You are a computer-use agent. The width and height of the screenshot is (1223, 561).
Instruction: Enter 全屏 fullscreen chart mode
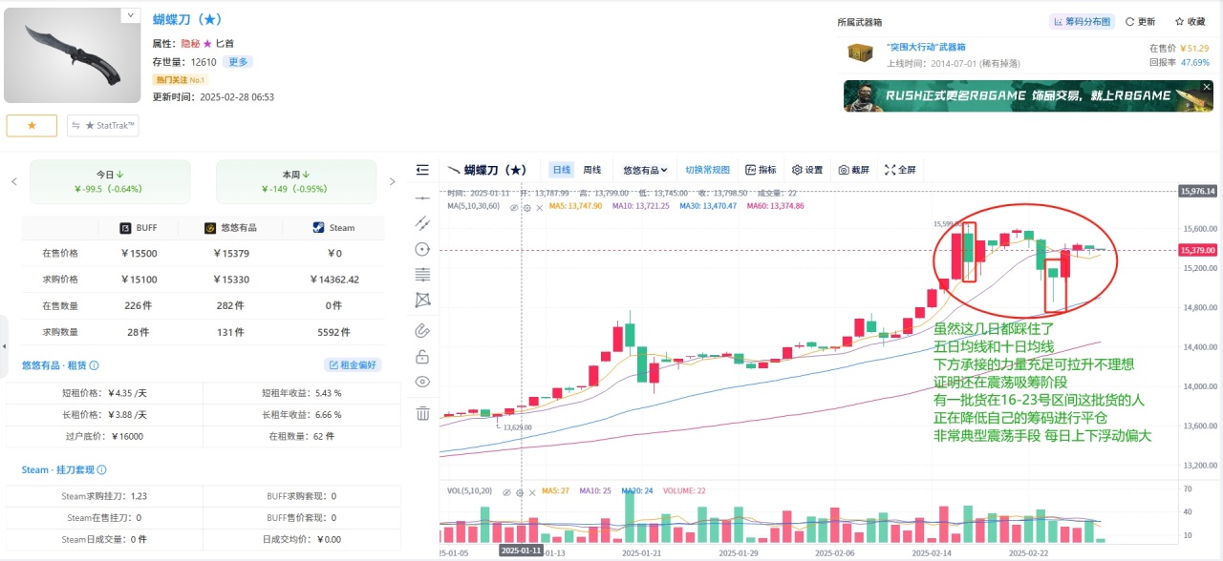click(x=900, y=170)
